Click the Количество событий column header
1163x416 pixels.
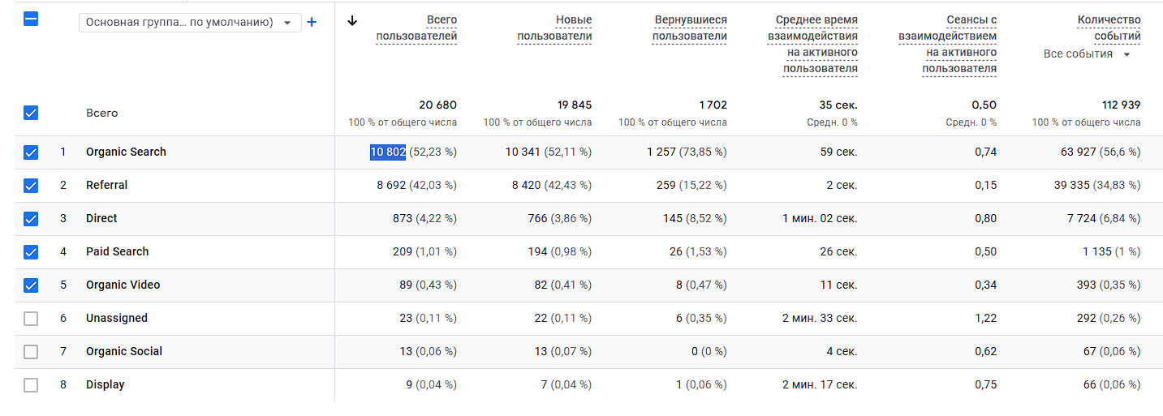[x=1109, y=28]
